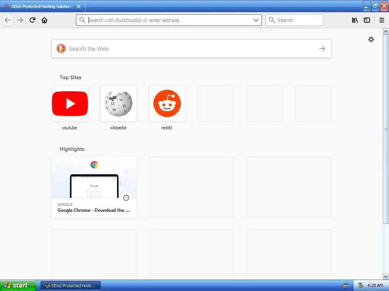The image size is (389, 291).
Task: Open the home page icon
Action: [44, 20]
